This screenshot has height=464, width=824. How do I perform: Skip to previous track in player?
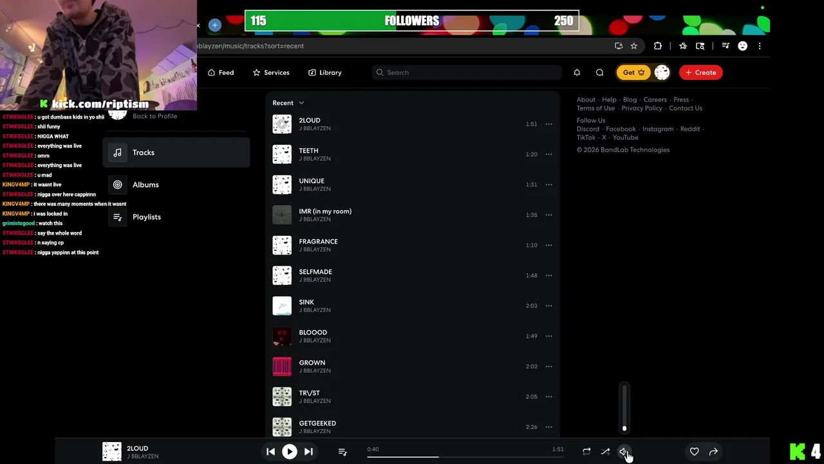[271, 452]
